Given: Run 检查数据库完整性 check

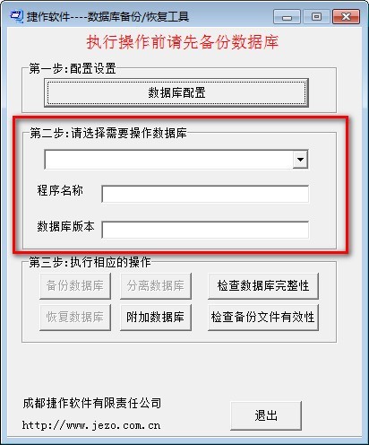Looking at the screenshot, I should [x=263, y=286].
